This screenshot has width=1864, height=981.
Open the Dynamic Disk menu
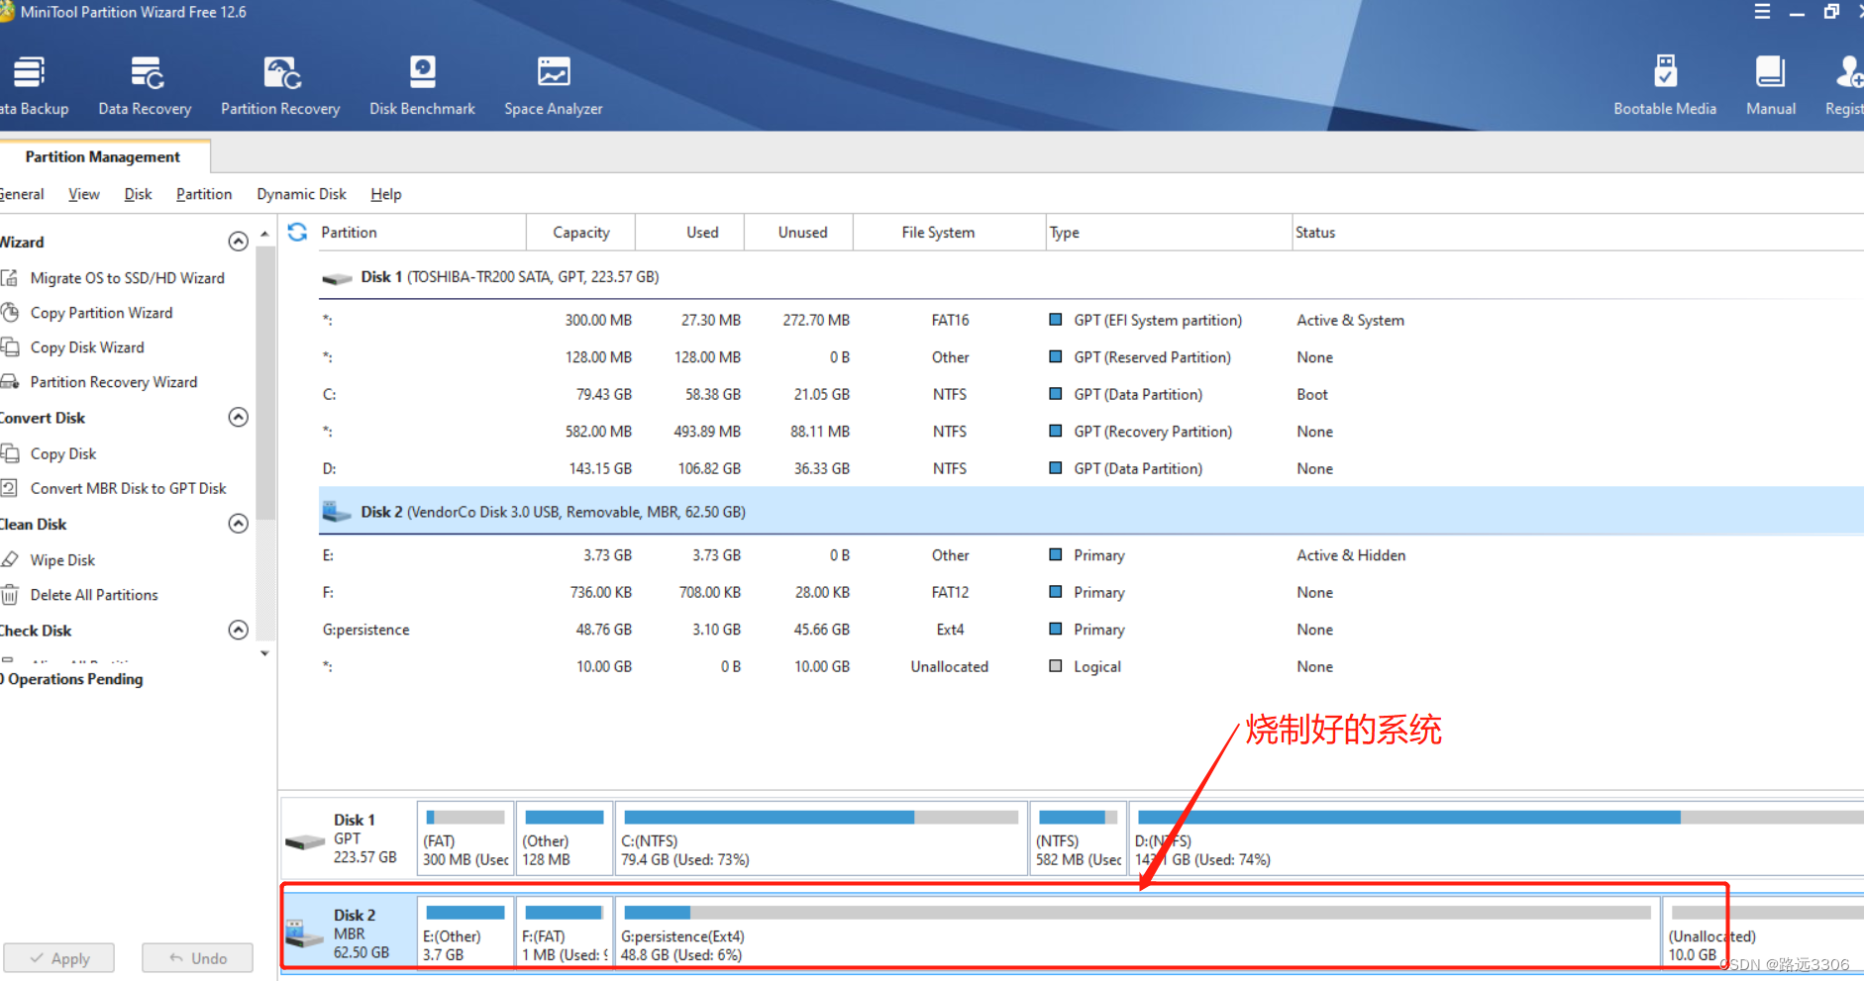(x=301, y=194)
